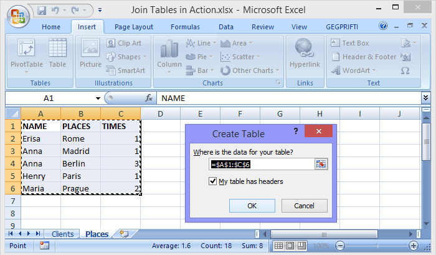The width and height of the screenshot is (436, 255).
Task: Switch to the Data tab
Action: (x=225, y=27)
